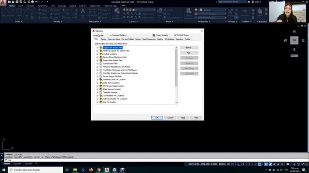Switch to the Layout1 drawing tab
This screenshot has width=309, height=173.
17,163
